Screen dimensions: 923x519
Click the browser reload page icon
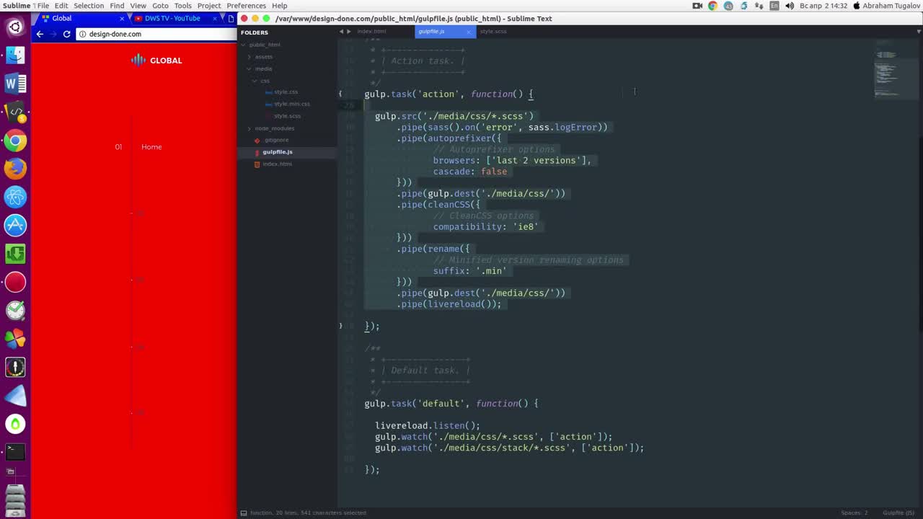click(66, 34)
